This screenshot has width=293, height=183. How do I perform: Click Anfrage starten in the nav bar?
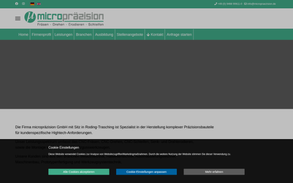point(179,35)
